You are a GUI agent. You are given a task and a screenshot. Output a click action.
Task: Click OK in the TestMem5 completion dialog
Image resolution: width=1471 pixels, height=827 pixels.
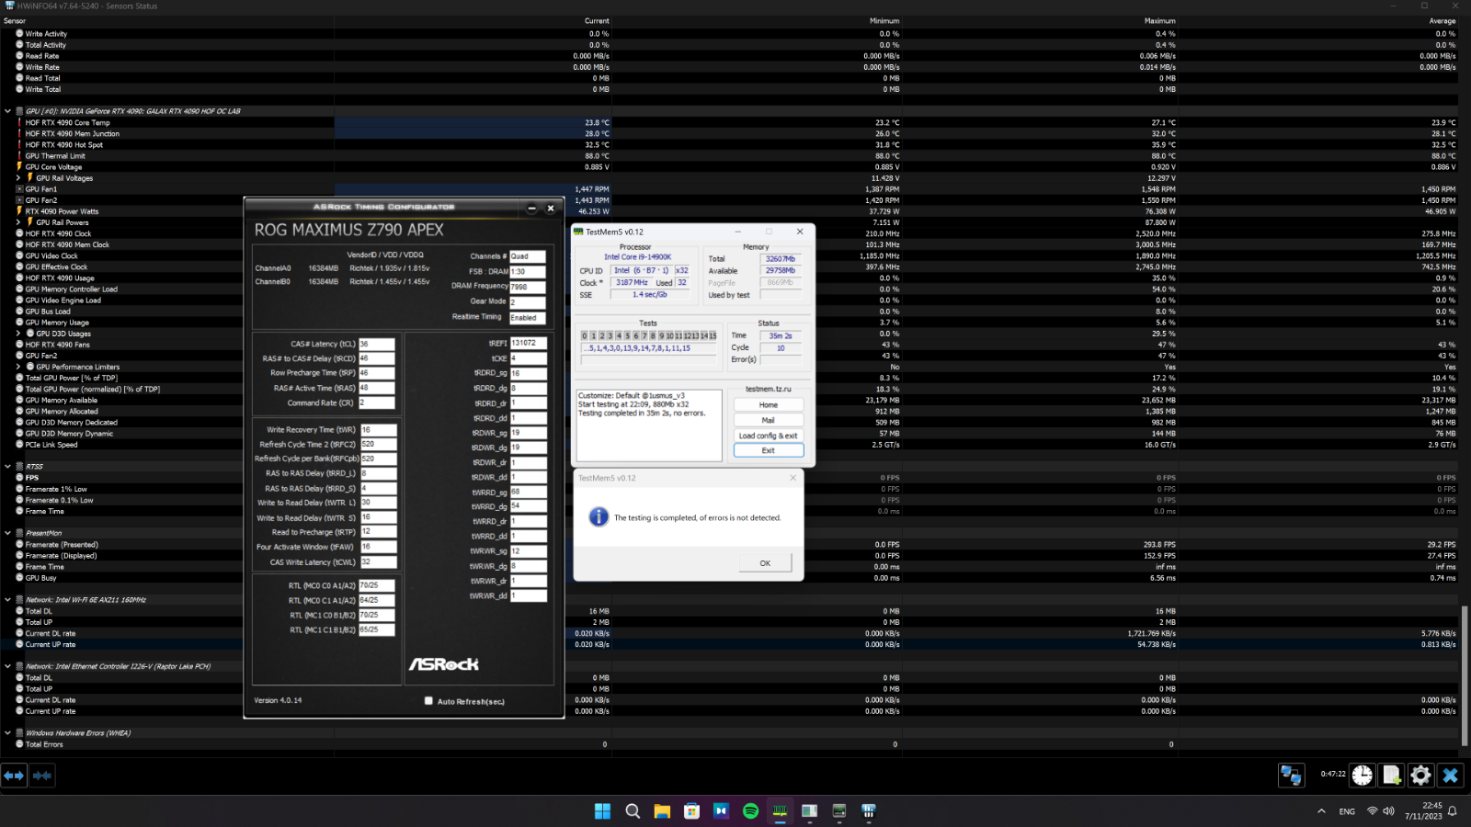765,563
